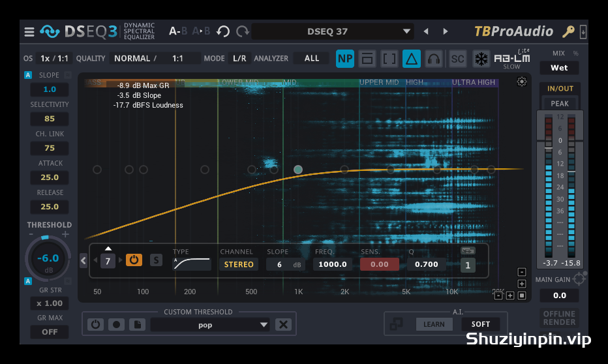This screenshot has height=364, width=608.
Task: Undo the last change
Action: [x=223, y=31]
